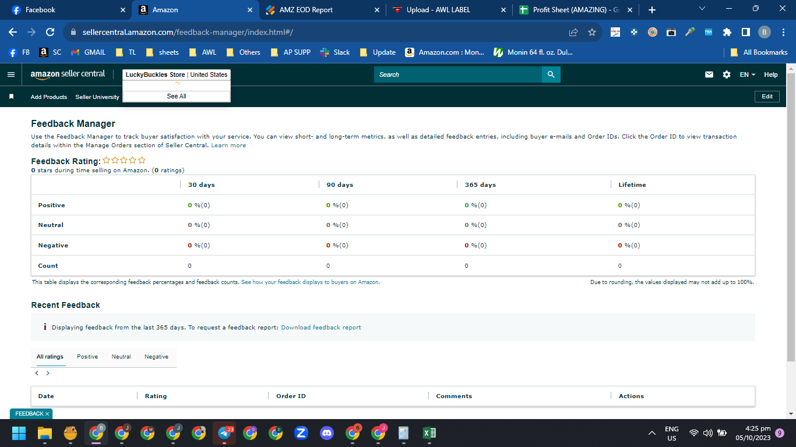Open a new browser tab
The image size is (796, 447).
point(652,10)
